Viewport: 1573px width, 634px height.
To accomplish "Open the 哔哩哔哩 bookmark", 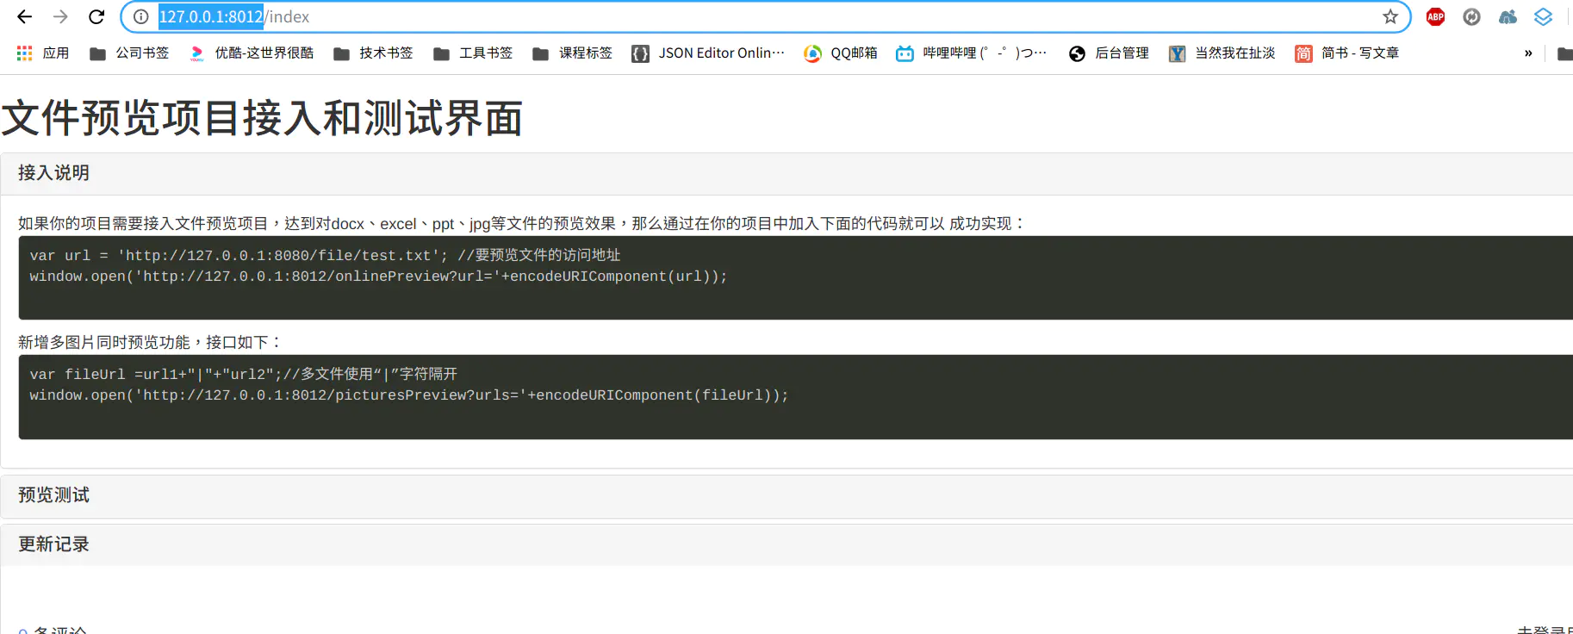I will 972,53.
